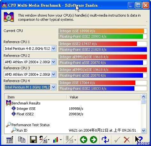This screenshot has height=146, width=151.
Task: Click the info icon beside Integer iSSE
Action: pyautogui.click(x=14, y=108)
